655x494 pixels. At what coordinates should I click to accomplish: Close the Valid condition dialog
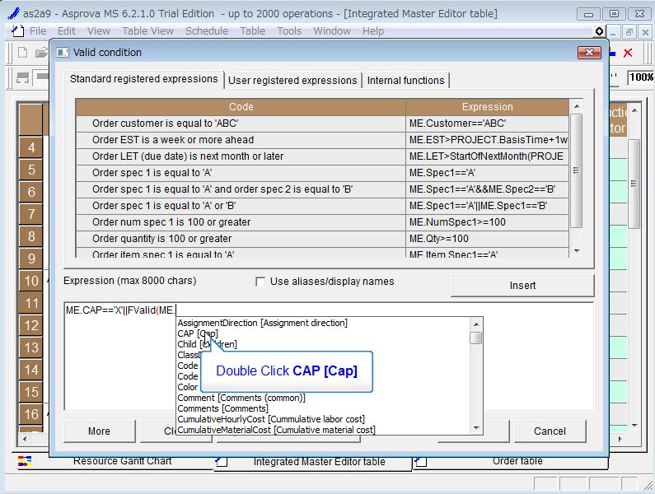(x=589, y=52)
